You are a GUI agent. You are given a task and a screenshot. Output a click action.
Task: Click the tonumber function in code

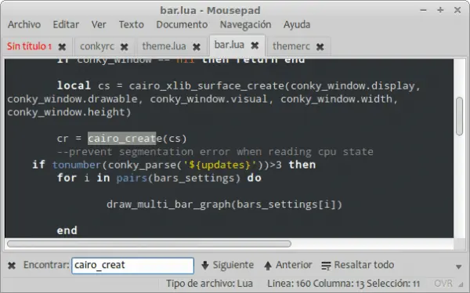77,165
